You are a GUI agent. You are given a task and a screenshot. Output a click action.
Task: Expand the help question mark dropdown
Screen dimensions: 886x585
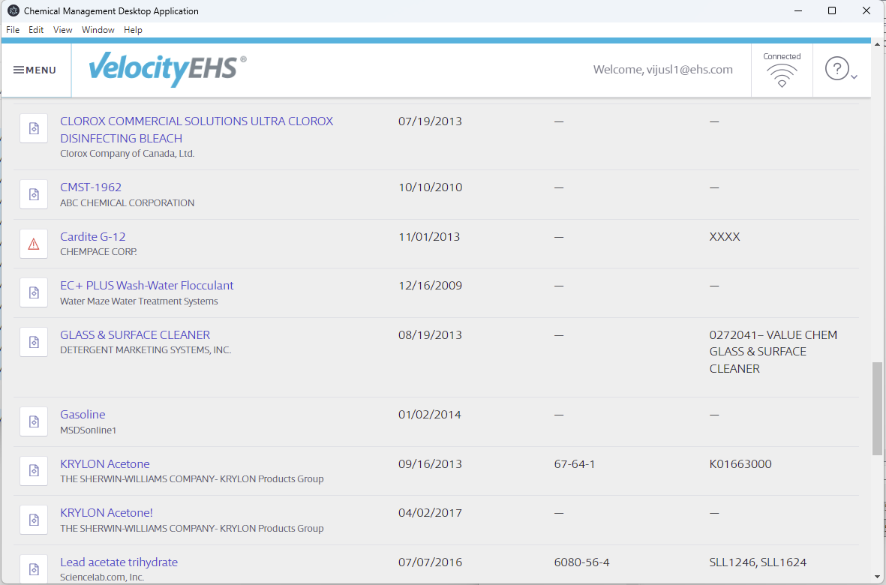tap(841, 70)
